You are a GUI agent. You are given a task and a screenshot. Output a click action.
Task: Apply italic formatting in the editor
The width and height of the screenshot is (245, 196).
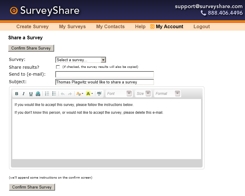[23, 94]
